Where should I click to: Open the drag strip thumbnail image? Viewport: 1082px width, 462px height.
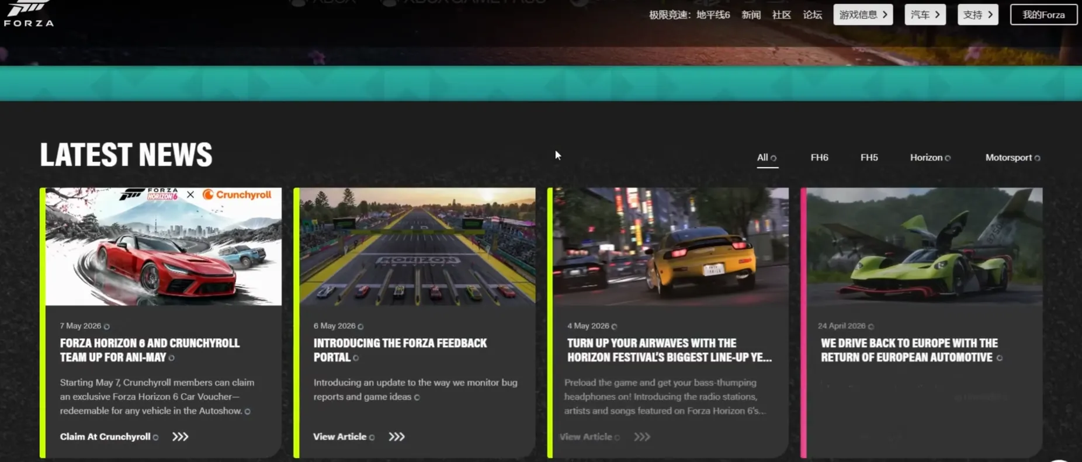tap(417, 246)
